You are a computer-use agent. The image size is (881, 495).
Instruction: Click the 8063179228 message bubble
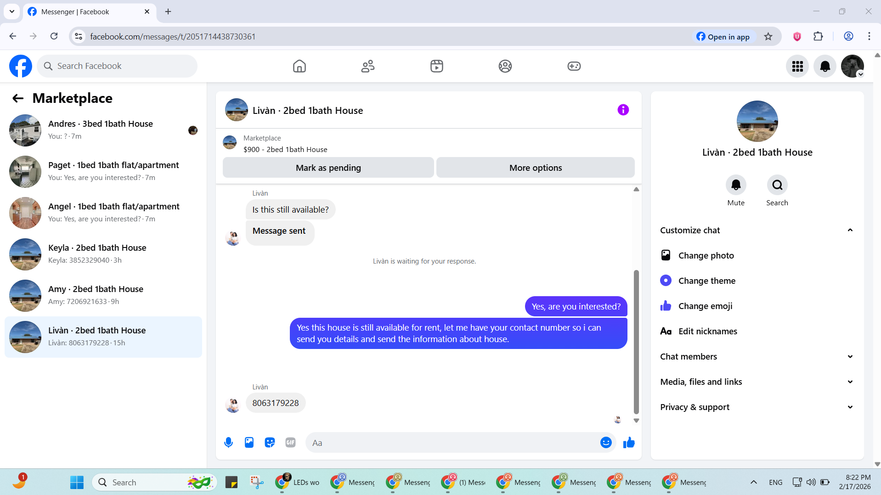[x=276, y=403]
